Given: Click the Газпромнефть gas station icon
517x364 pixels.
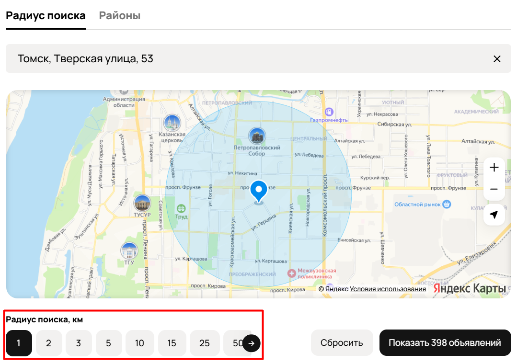Looking at the screenshot, I should pos(329,112).
